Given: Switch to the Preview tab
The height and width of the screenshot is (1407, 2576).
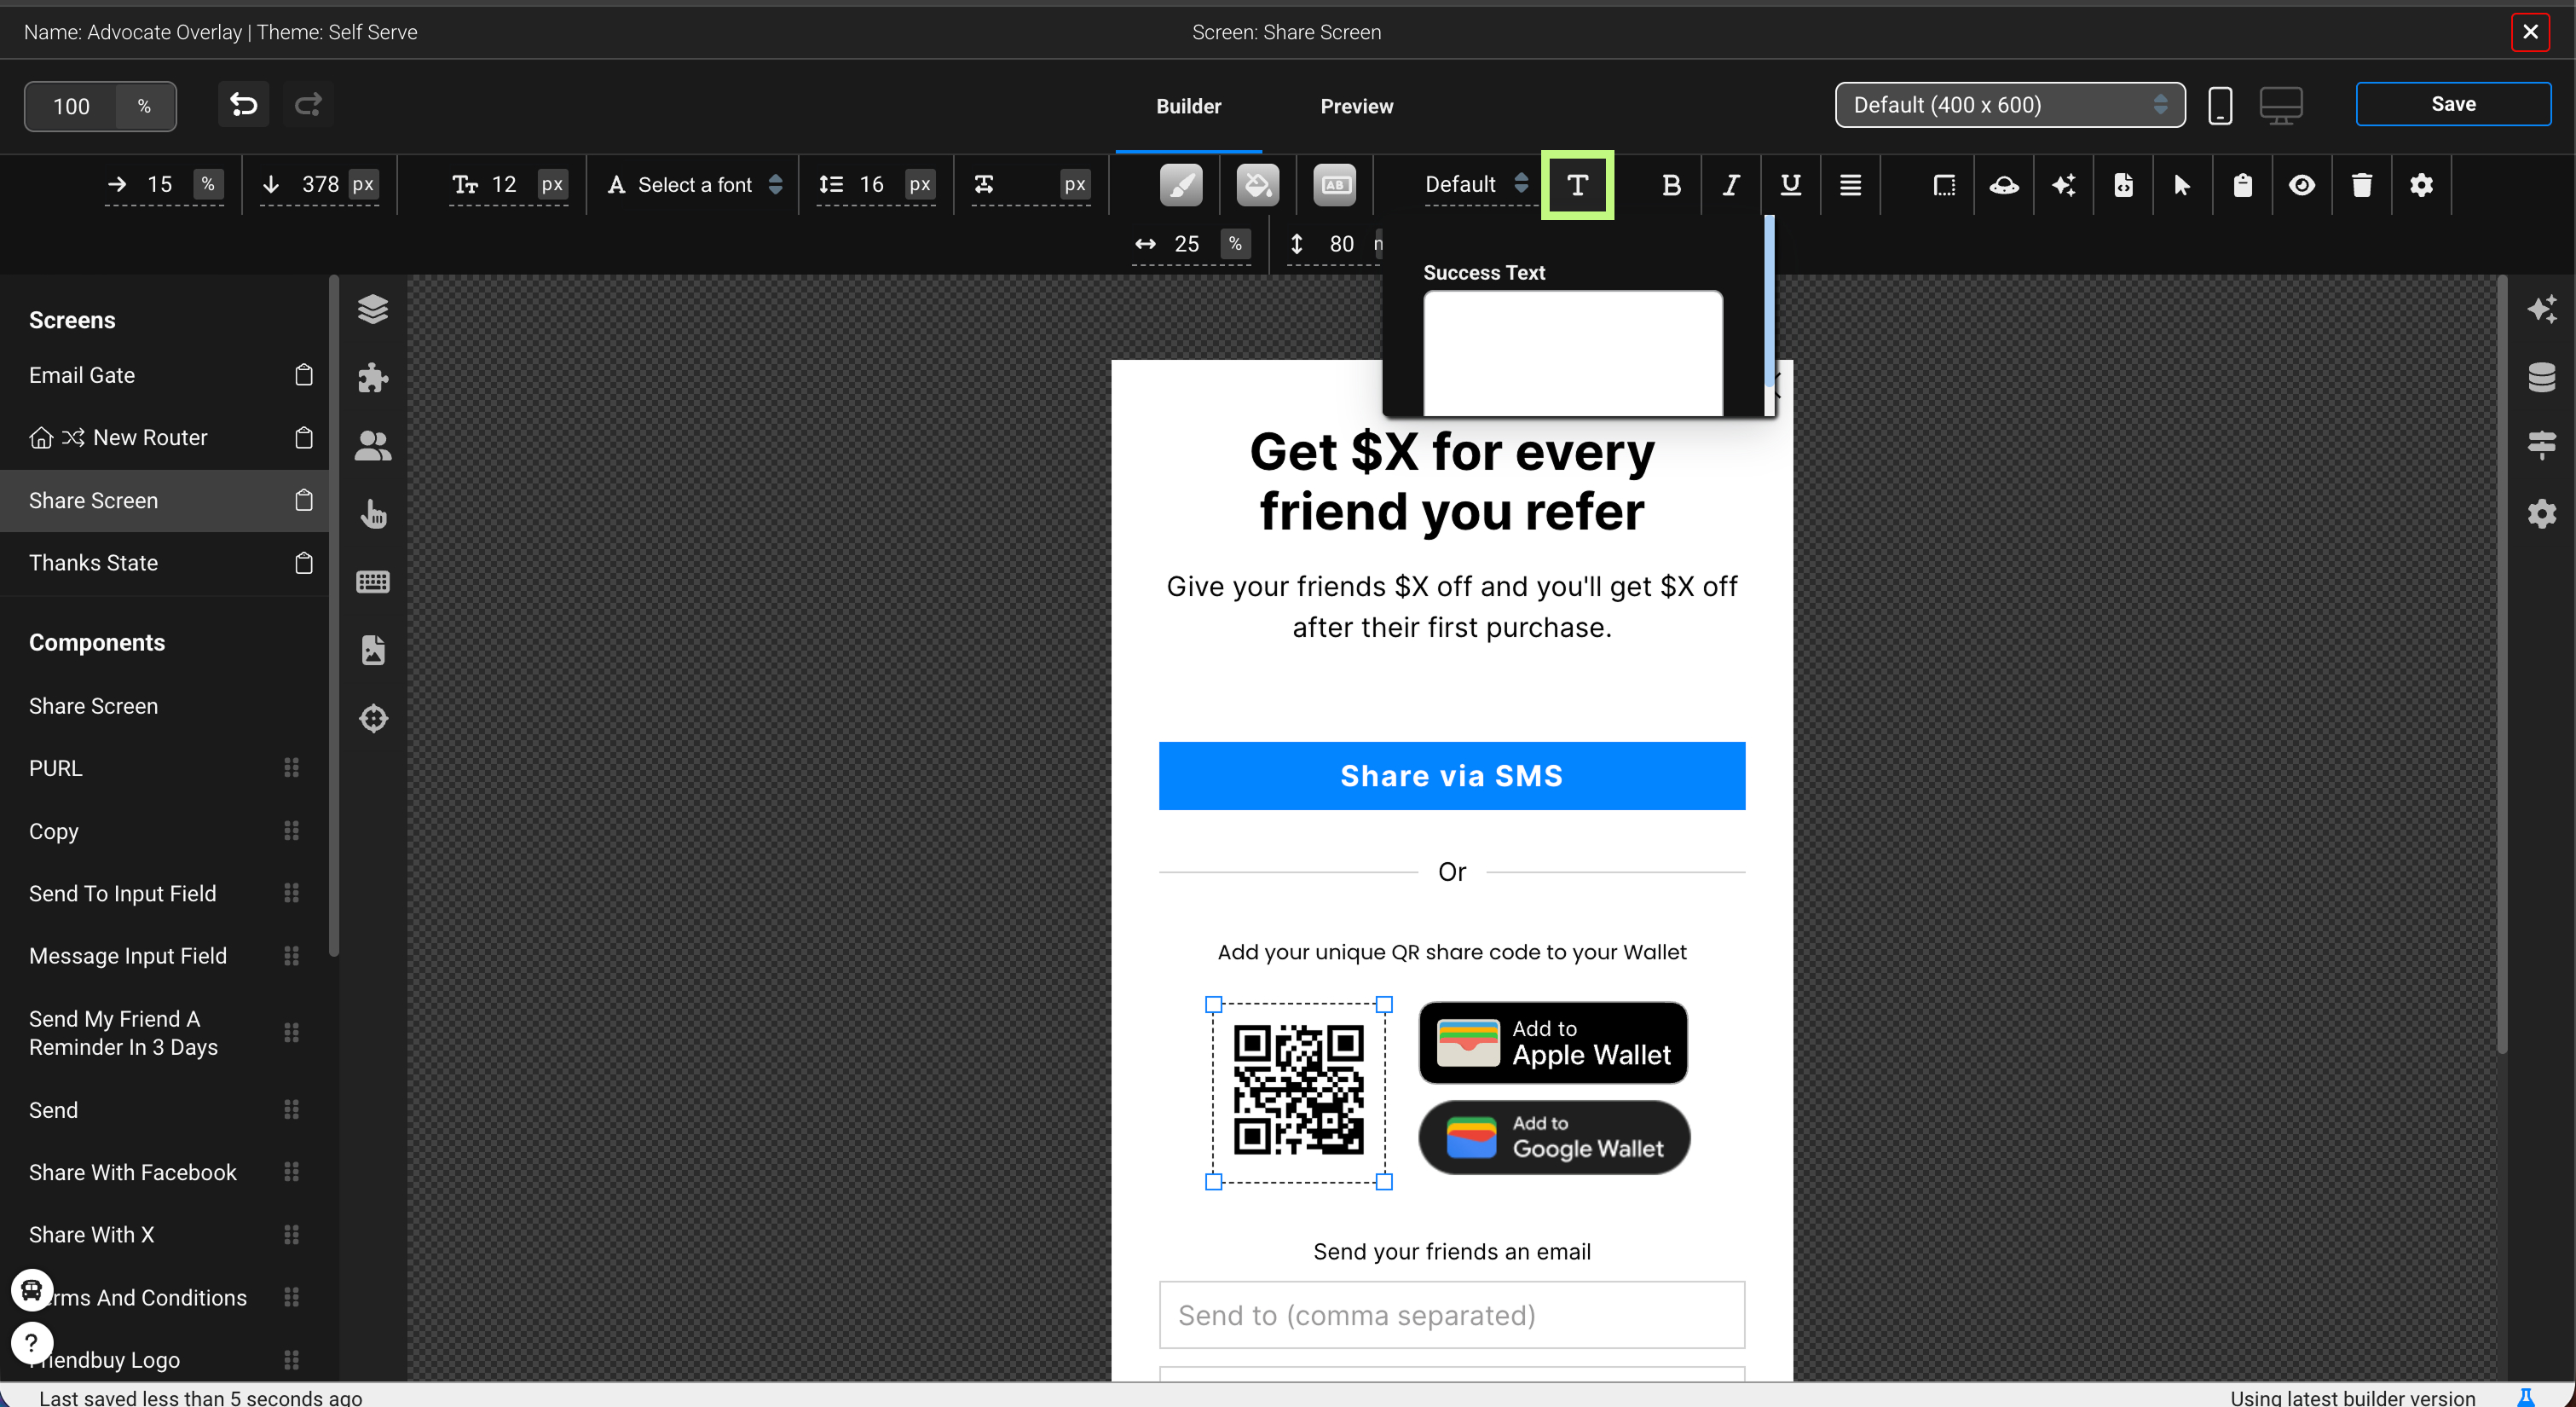Looking at the screenshot, I should (x=1355, y=106).
